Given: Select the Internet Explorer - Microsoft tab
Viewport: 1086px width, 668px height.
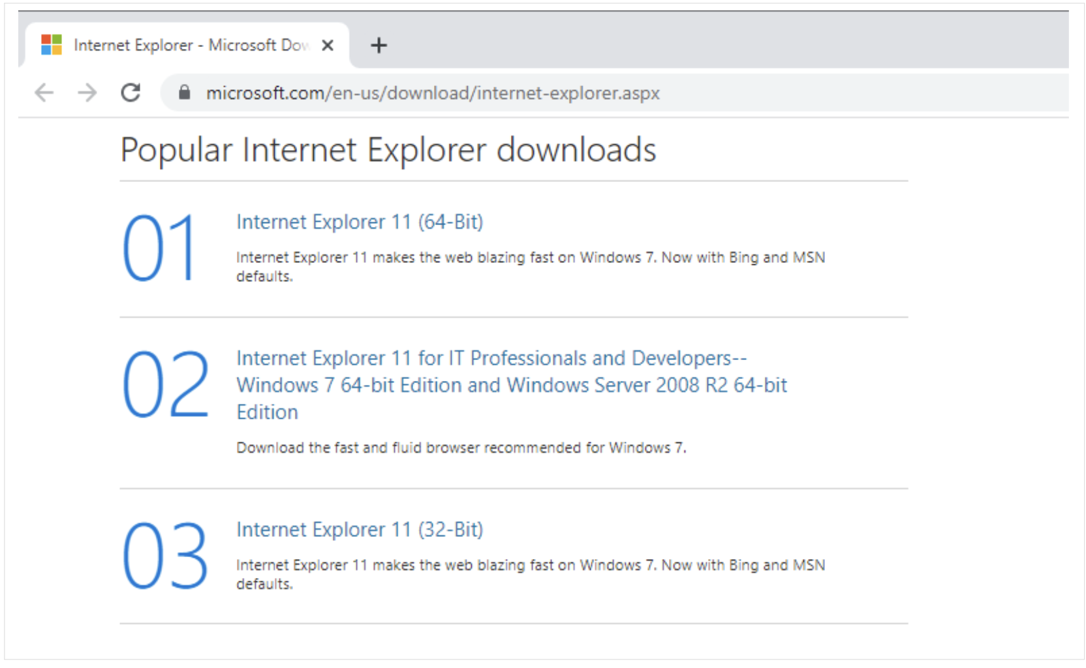Looking at the screenshot, I should 189,45.
